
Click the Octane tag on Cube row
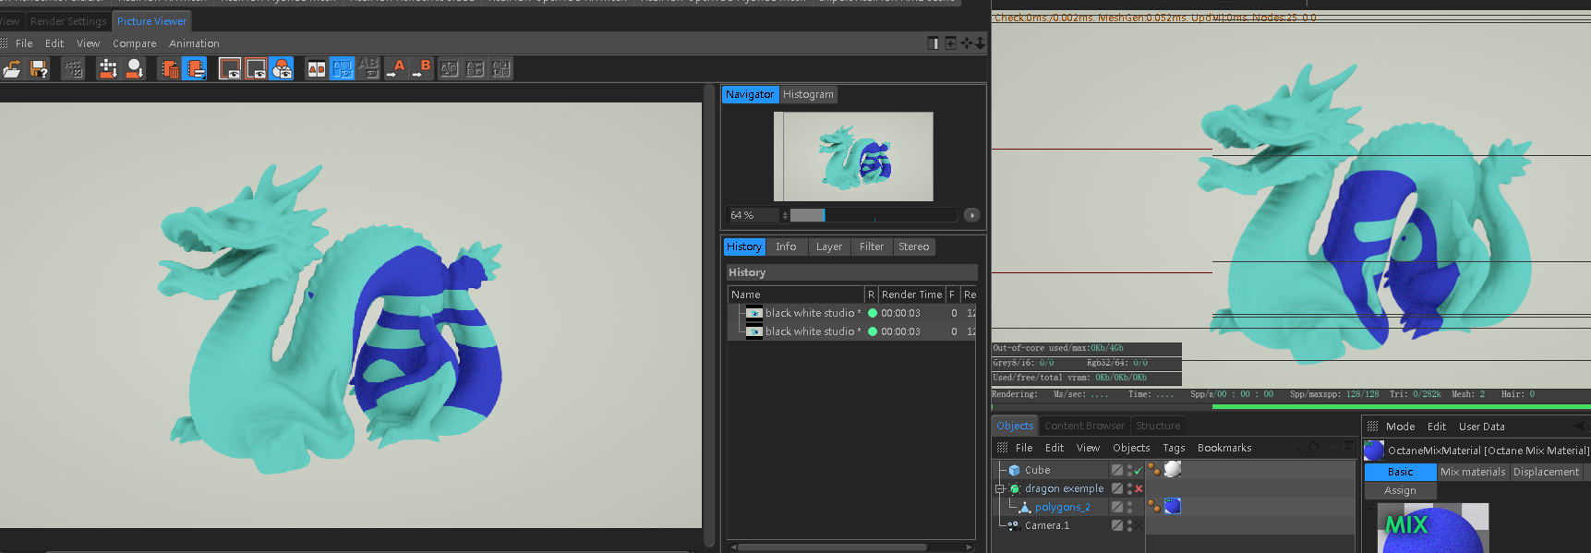pyautogui.click(x=1153, y=470)
